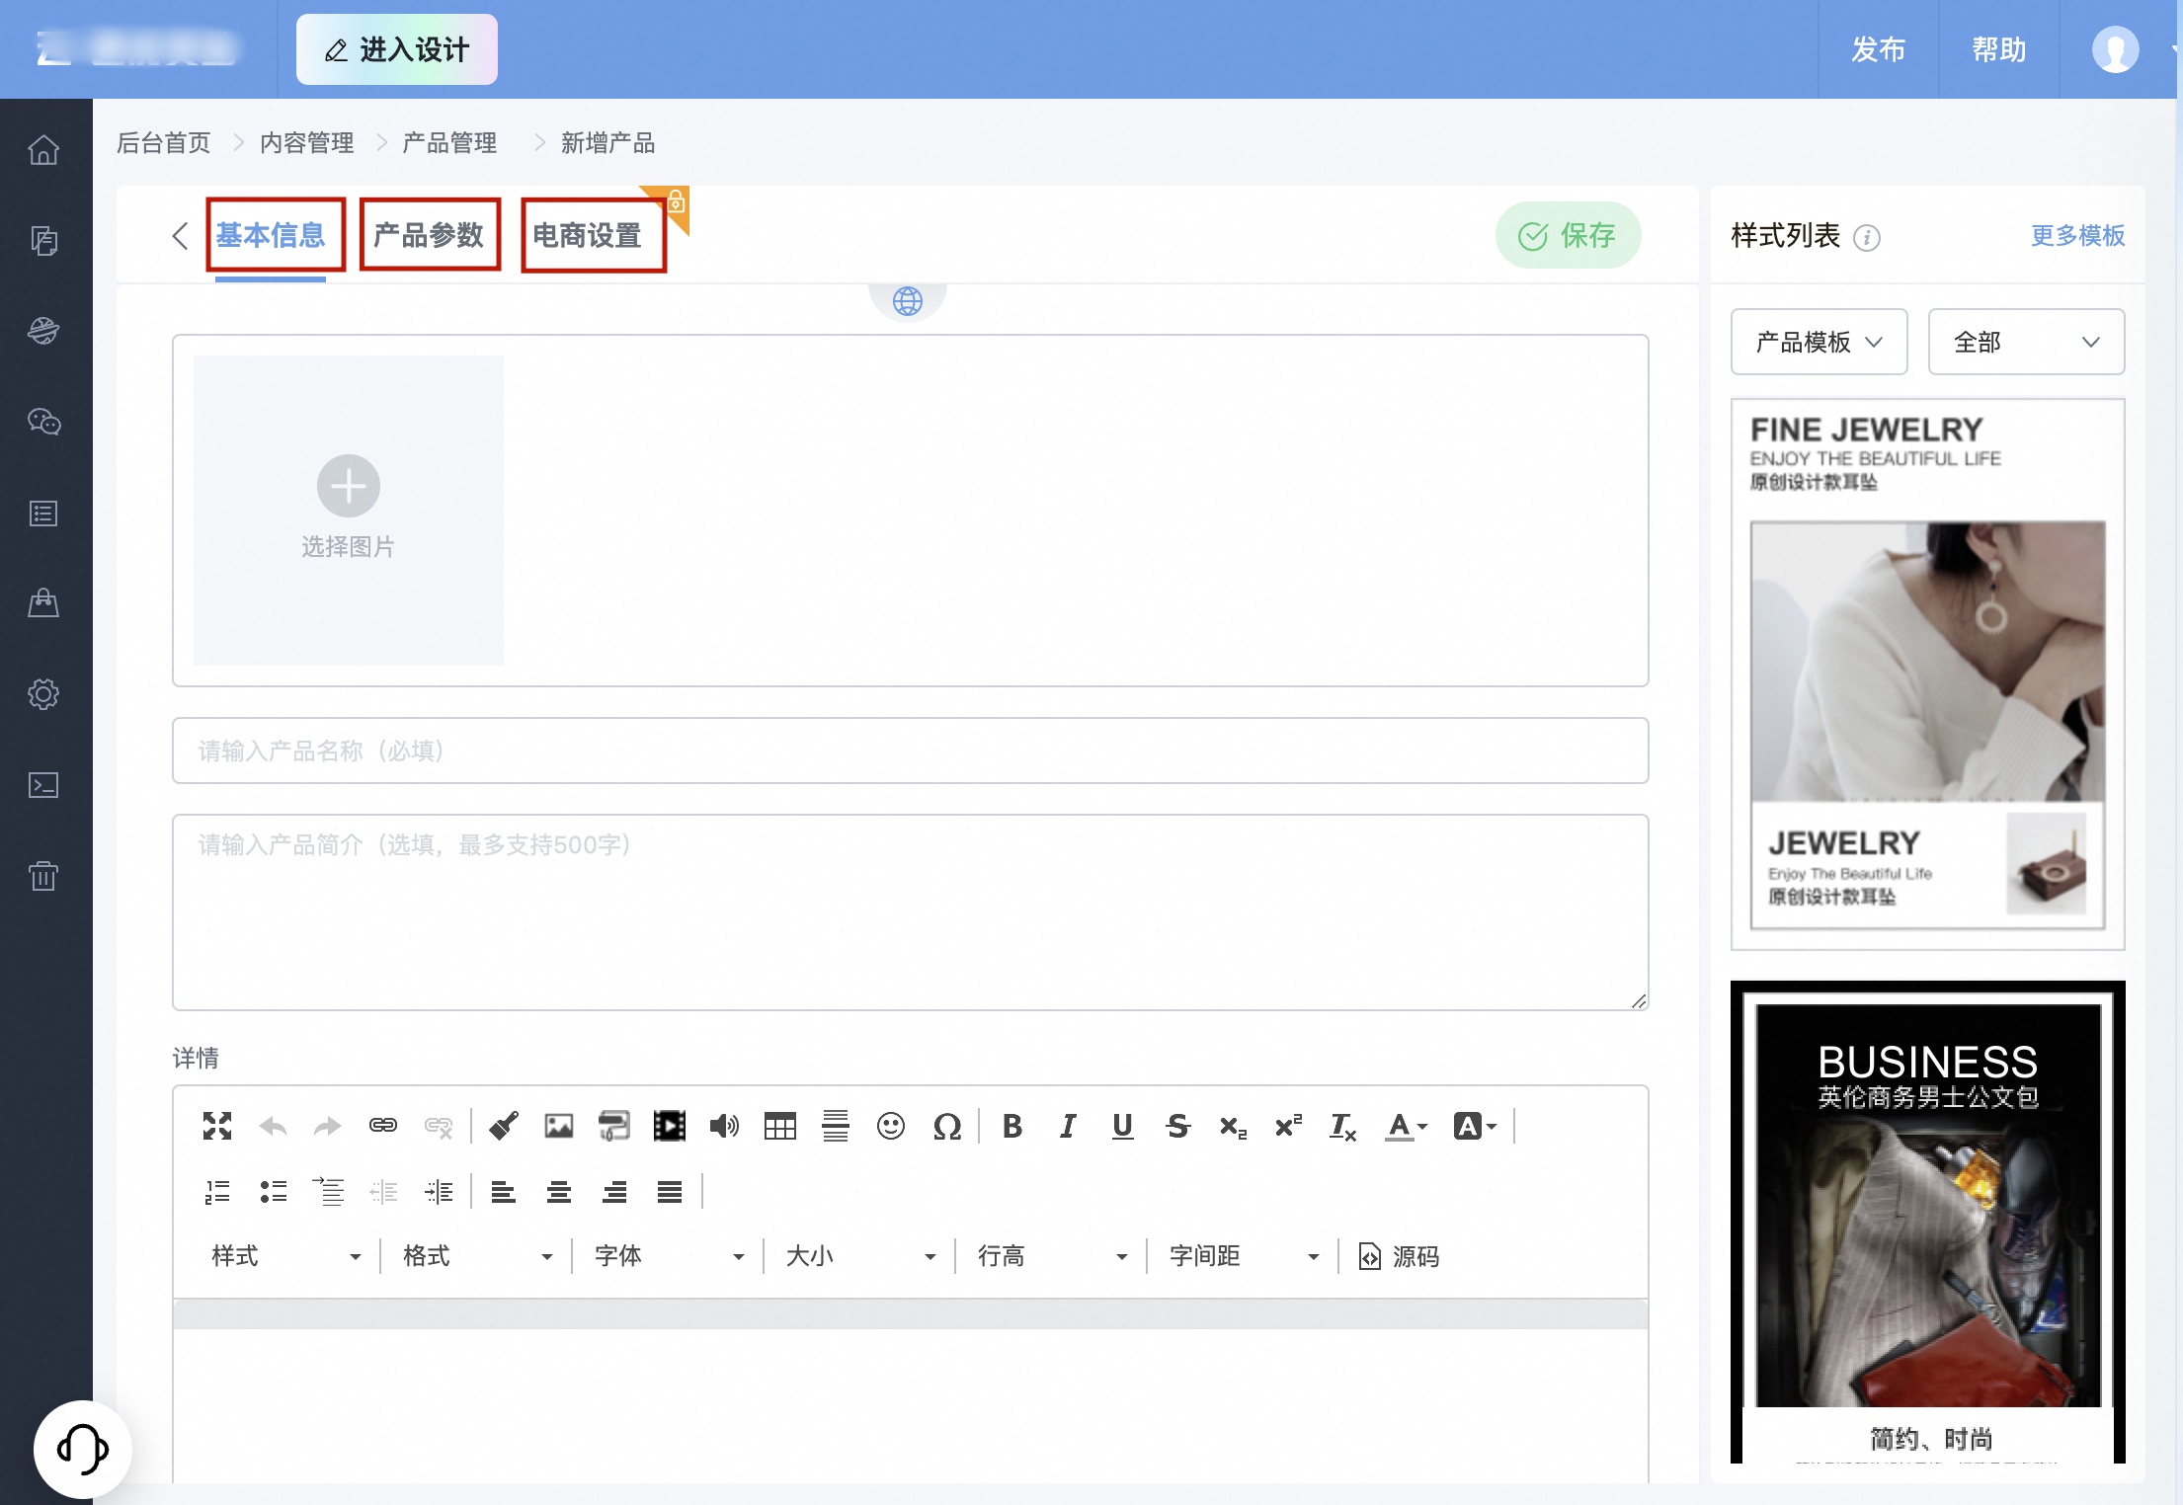Open the WeChat icon in the sidebar
The image size is (2183, 1505).
[43, 423]
